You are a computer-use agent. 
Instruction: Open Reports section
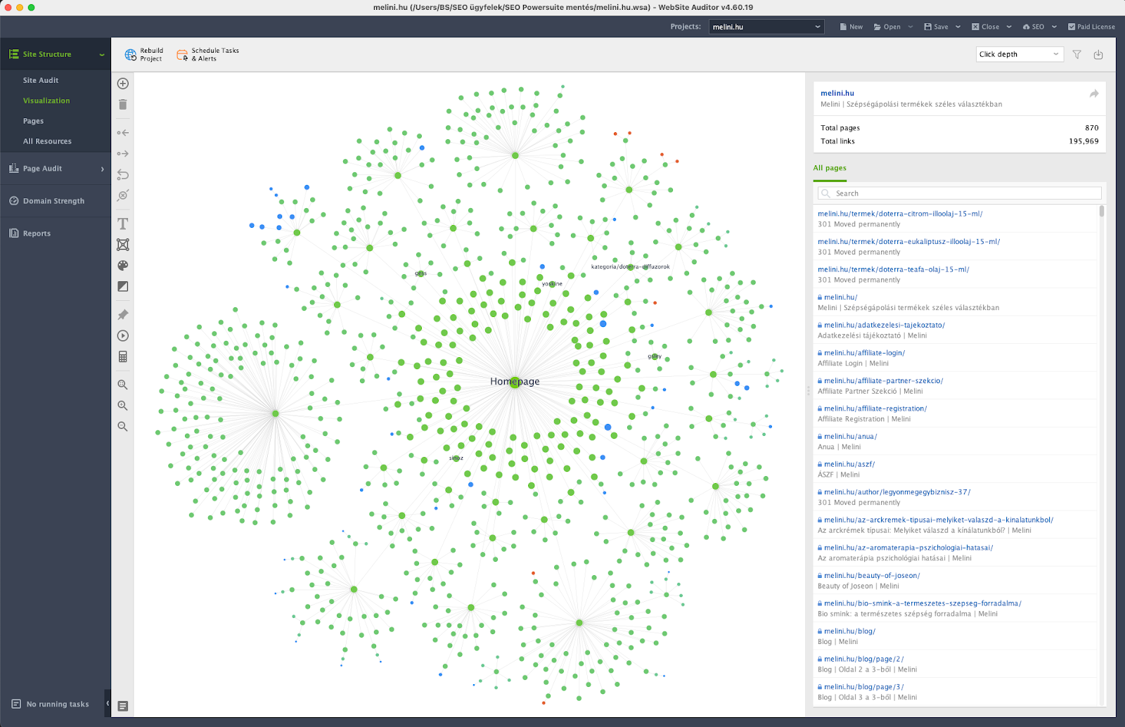pos(37,233)
